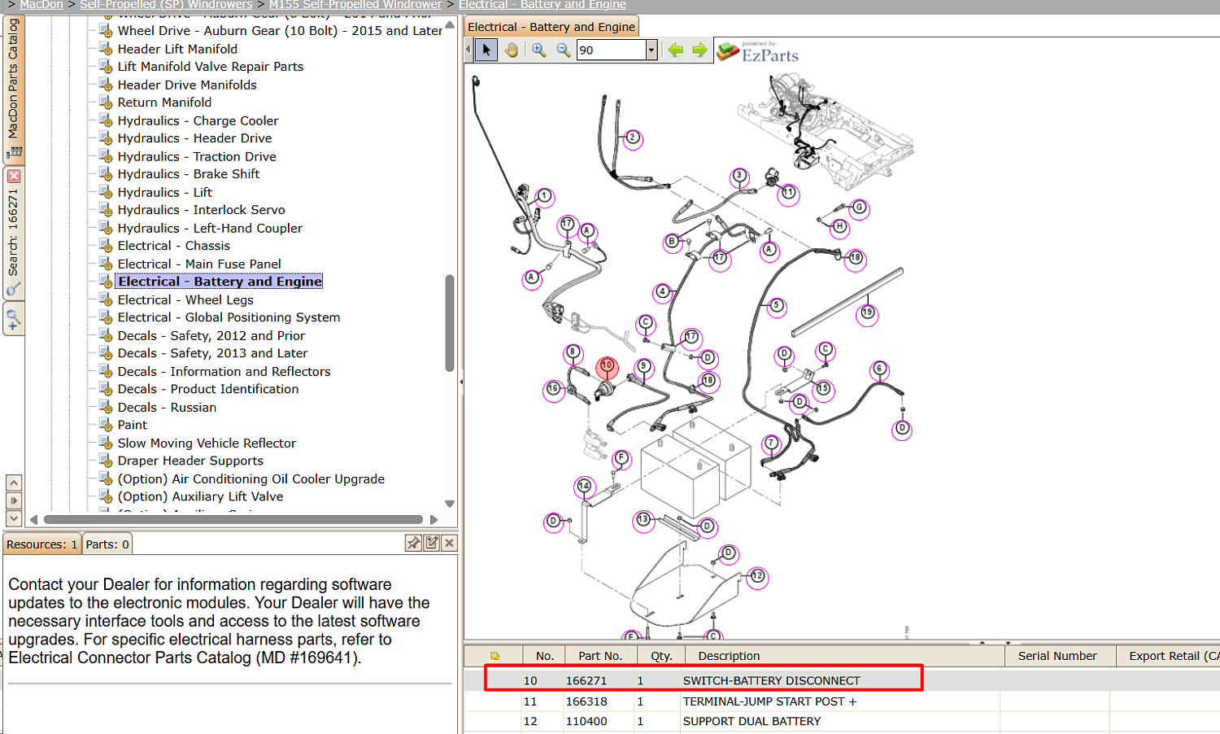Open Electrical - Global Positioning System tree item
This screenshot has height=734, width=1220.
229,317
